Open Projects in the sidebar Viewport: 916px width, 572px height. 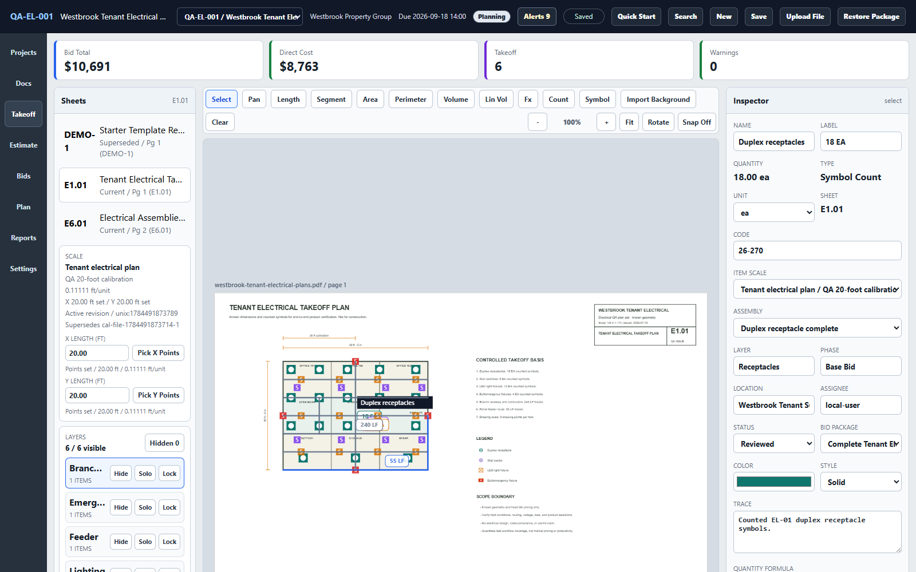pyautogui.click(x=23, y=53)
